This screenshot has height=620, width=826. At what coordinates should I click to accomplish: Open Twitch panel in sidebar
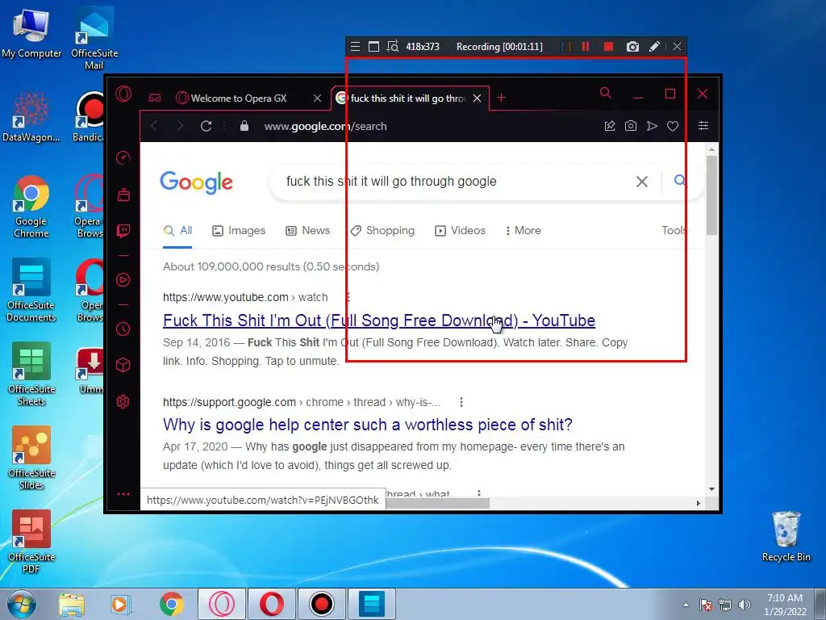pos(123,230)
